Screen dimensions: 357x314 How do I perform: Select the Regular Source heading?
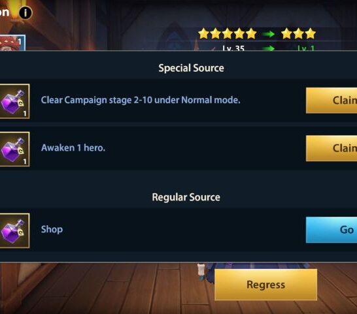tap(186, 197)
